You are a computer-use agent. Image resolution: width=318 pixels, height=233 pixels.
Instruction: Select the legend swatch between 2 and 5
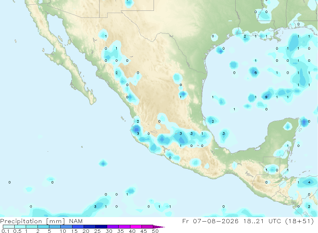click(x=43, y=227)
